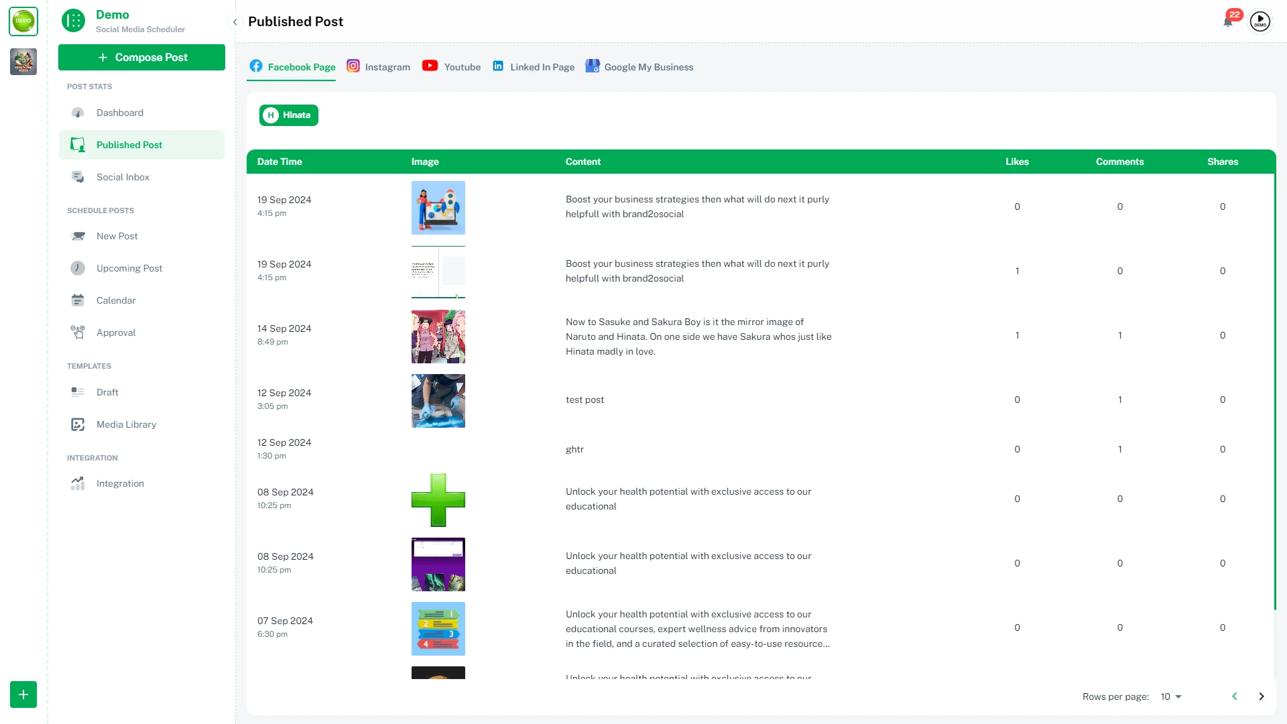1287x724 pixels.
Task: Click the Google My Business store icon
Action: 593,66
